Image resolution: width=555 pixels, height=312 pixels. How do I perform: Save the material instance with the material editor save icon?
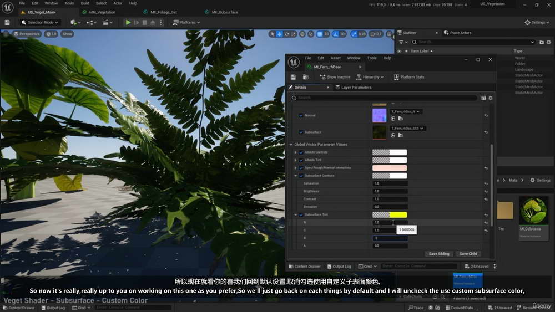[293, 77]
